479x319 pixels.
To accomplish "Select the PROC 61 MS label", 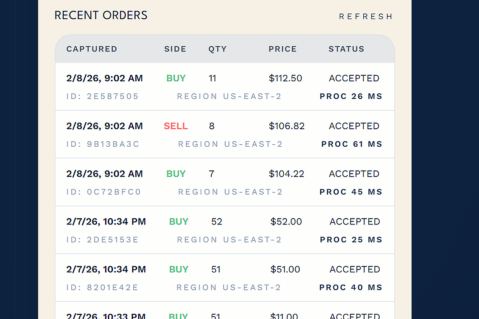I will tap(352, 144).
